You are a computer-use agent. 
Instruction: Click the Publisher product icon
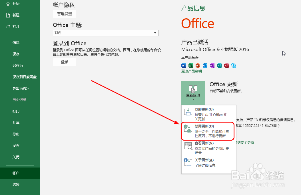(x=219, y=66)
